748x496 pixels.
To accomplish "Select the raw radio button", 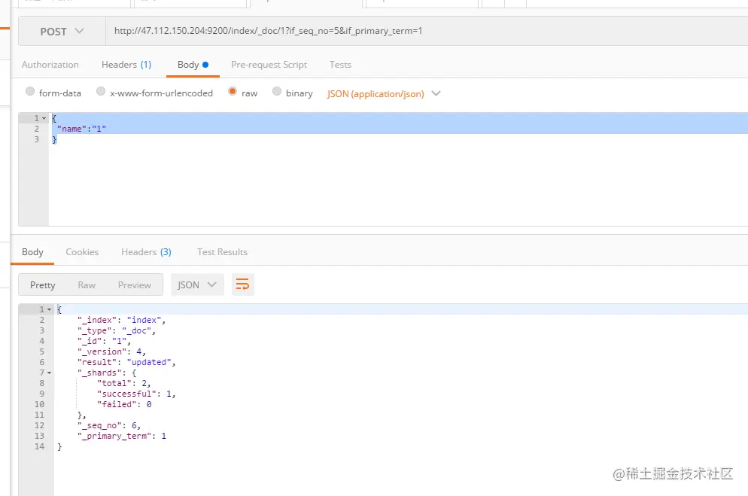I will (233, 91).
